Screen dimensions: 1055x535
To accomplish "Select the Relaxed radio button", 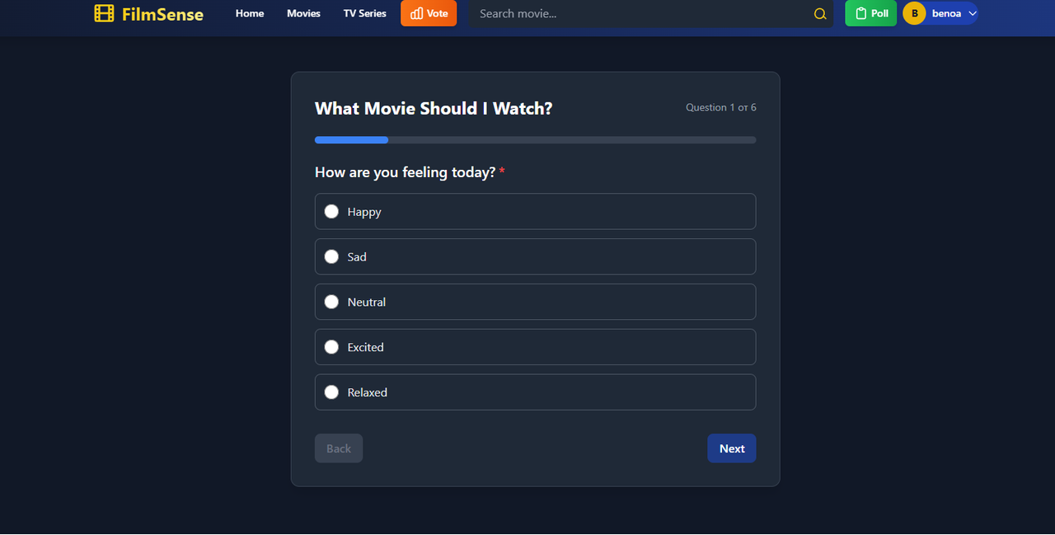I will (331, 393).
